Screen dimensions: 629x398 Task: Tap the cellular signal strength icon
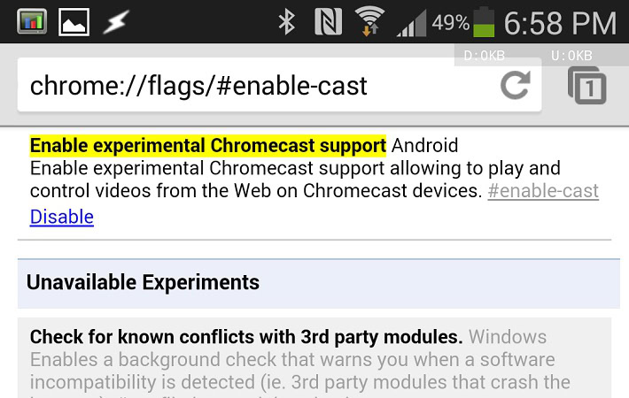click(411, 21)
